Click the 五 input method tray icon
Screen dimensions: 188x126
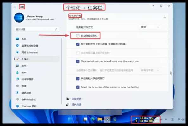tap(172, 119)
